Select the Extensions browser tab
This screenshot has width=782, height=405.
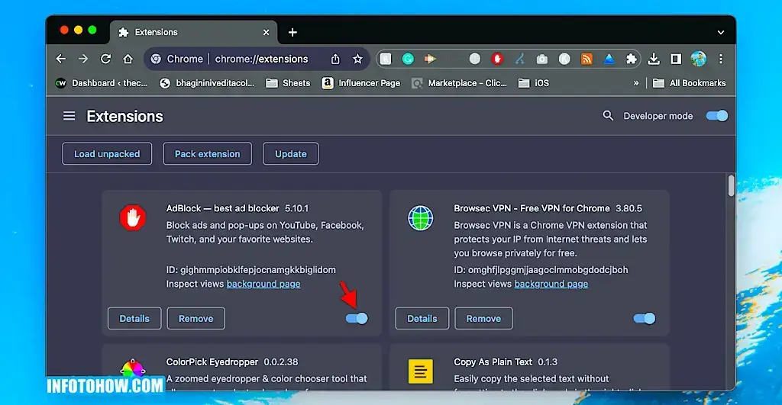tap(193, 32)
